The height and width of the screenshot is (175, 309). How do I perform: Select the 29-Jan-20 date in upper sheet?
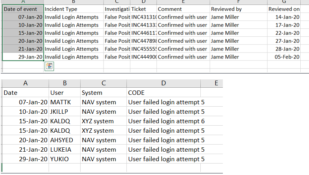[x=23, y=57]
